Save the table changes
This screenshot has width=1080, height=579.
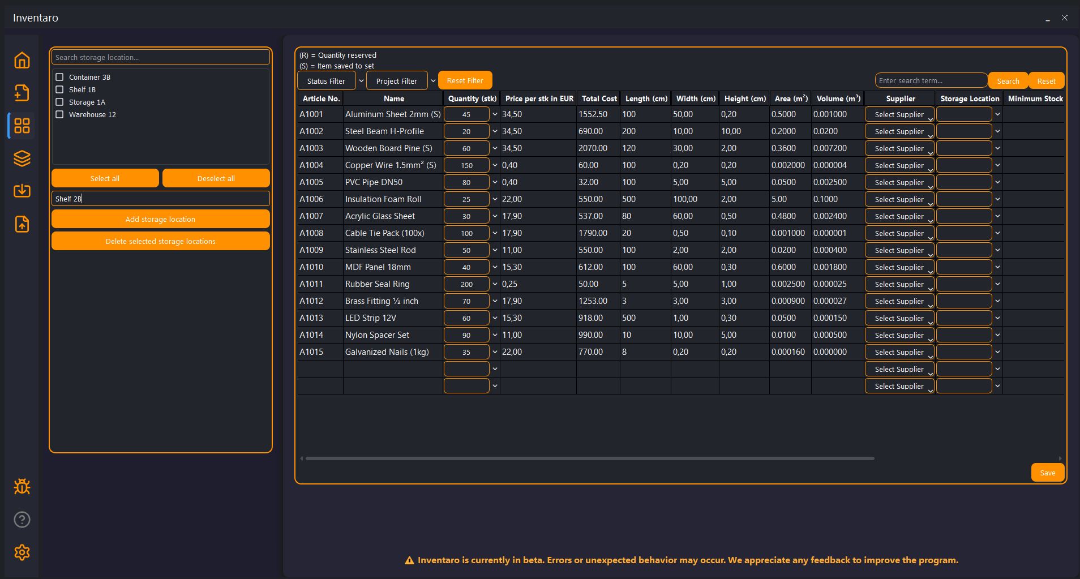pyautogui.click(x=1048, y=473)
